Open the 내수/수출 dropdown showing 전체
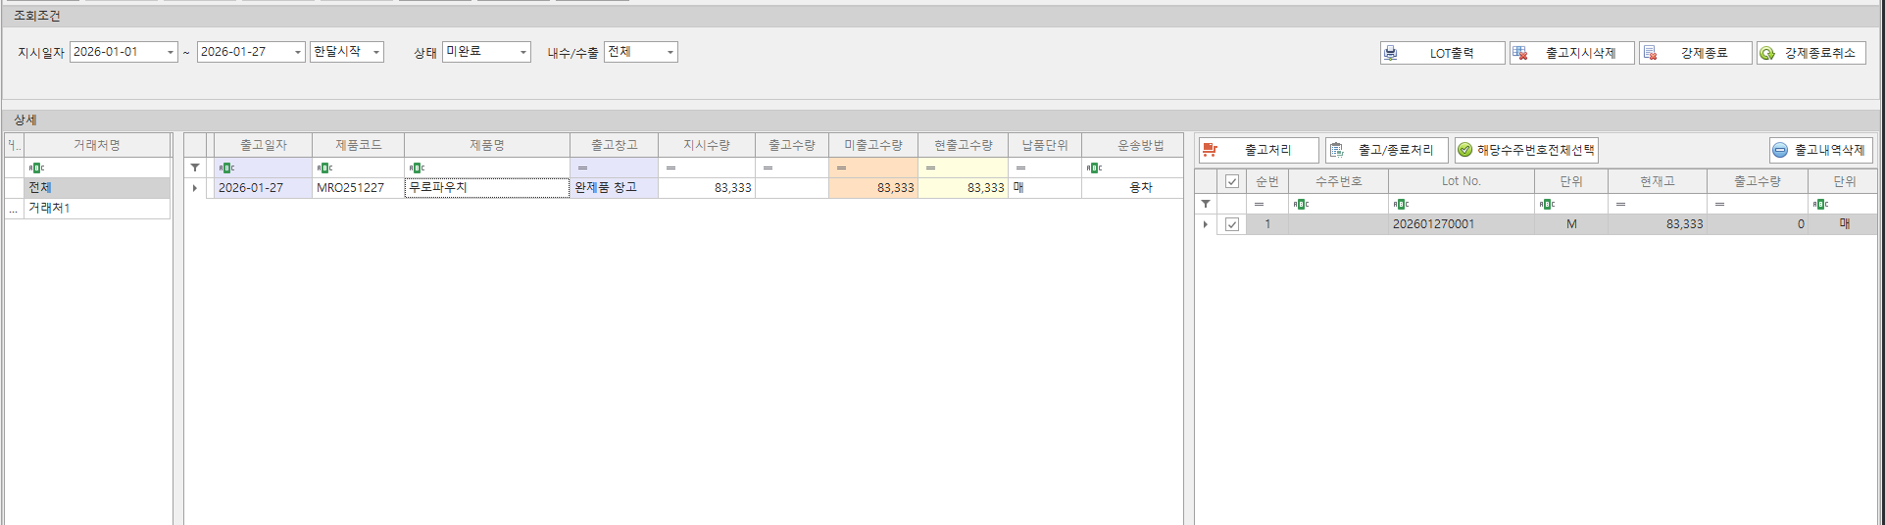 click(x=670, y=52)
